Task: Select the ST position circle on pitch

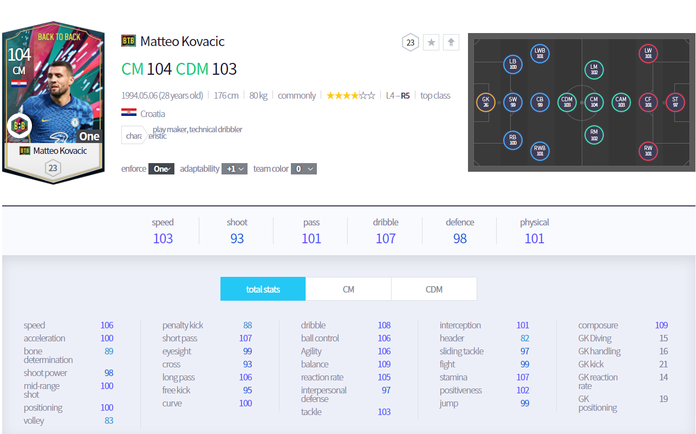Action: click(x=675, y=102)
